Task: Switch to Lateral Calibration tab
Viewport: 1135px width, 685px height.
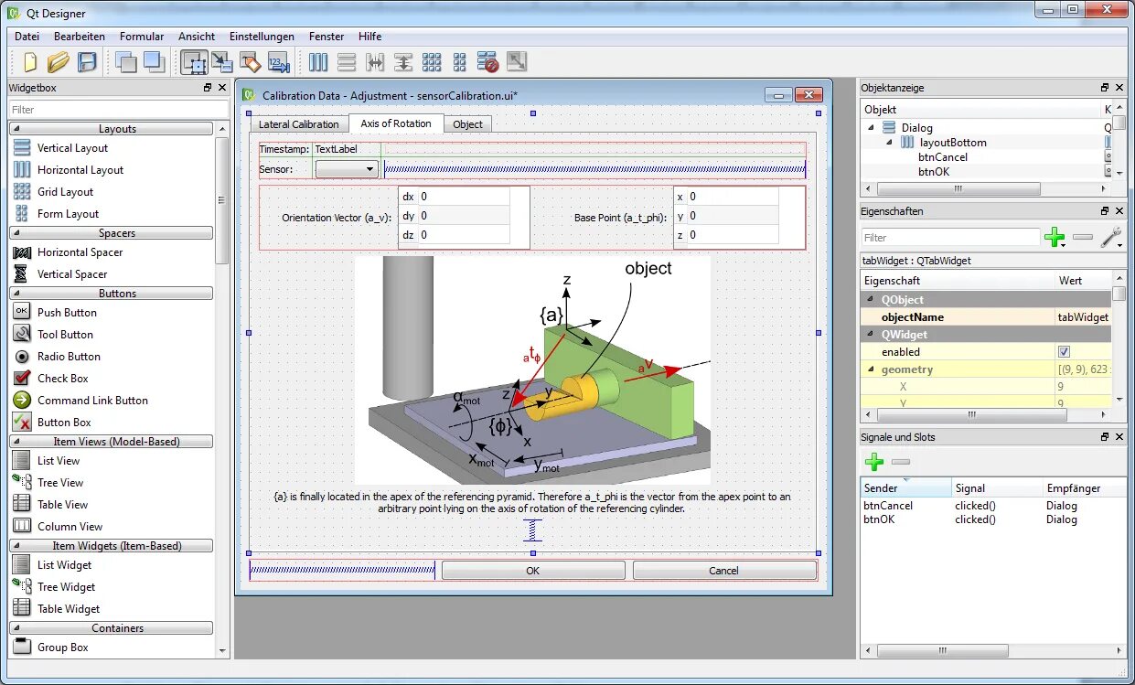Action: 299,124
